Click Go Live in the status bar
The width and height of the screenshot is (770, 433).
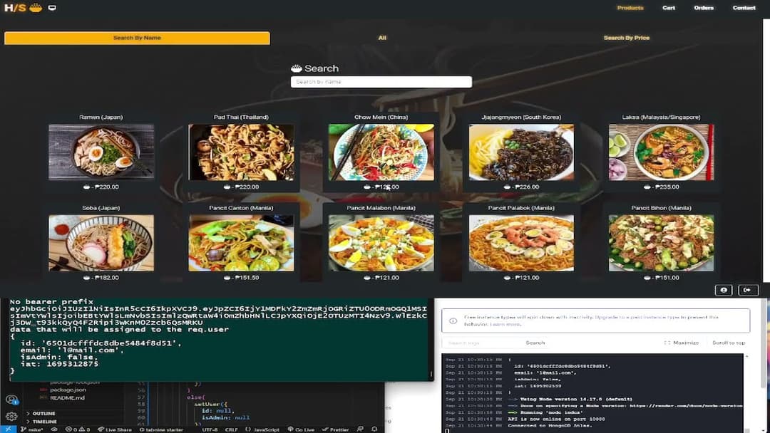tap(301, 429)
